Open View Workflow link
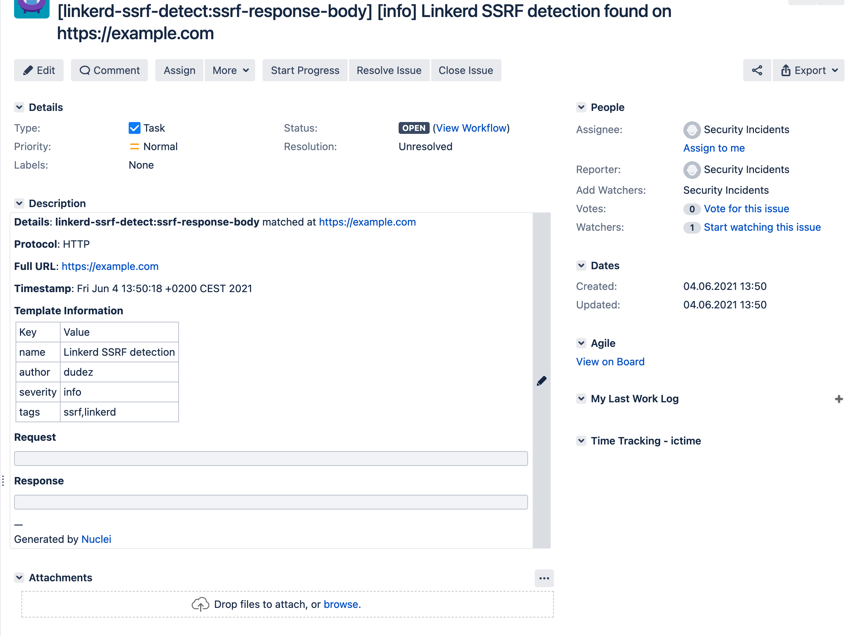Image resolution: width=849 pixels, height=636 pixels. coord(471,128)
